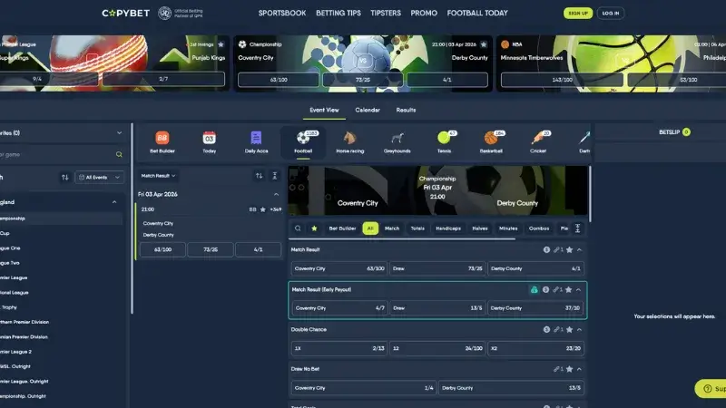
Task: Open BETTING TIPS in the top navigation
Action: [338, 14]
